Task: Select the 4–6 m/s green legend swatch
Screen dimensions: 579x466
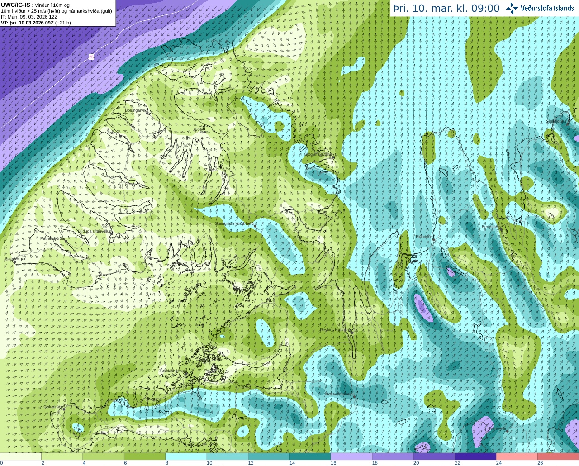Action: pos(104,456)
